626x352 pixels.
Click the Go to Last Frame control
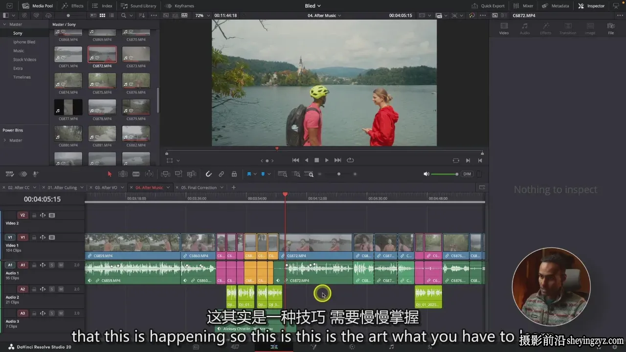click(x=337, y=160)
